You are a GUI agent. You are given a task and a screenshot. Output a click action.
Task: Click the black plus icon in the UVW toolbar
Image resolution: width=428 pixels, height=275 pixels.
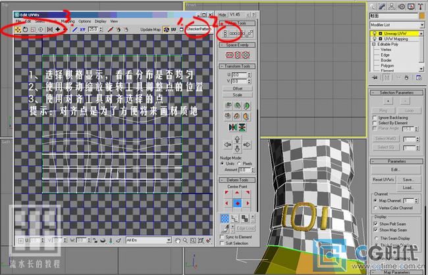point(57,30)
